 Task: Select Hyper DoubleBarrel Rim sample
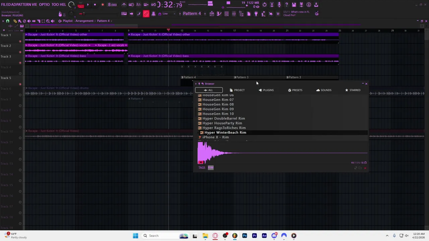[x=224, y=118]
